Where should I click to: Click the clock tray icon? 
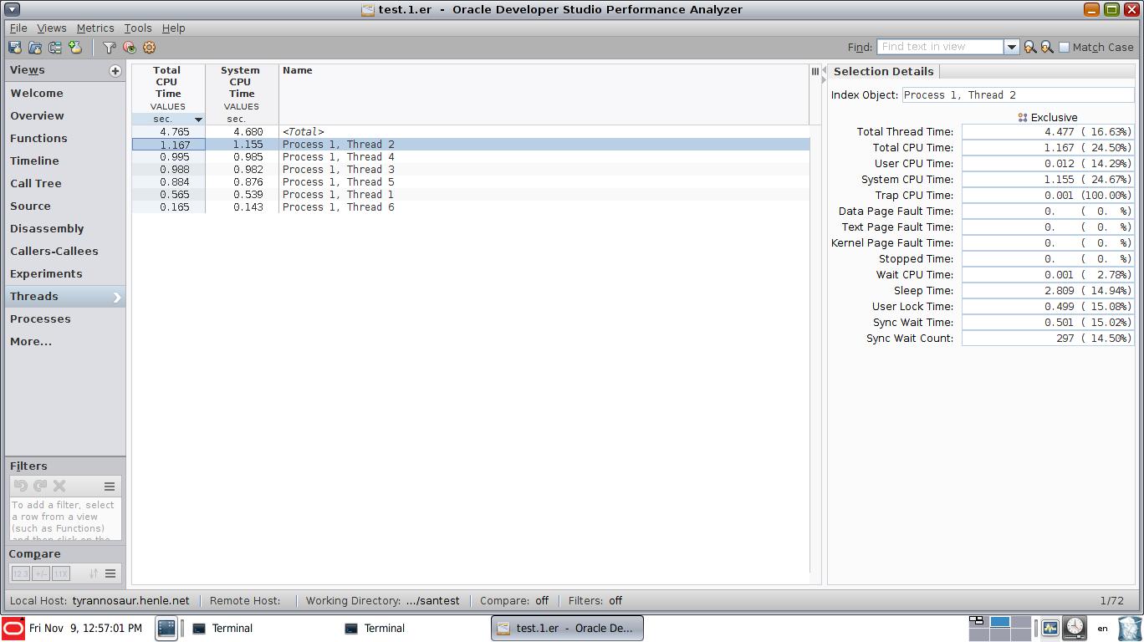click(1075, 628)
